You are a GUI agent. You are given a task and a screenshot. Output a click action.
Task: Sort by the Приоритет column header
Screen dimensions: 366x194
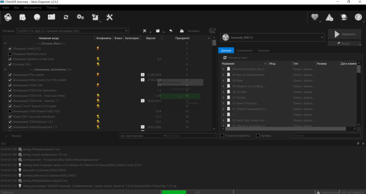pos(183,38)
